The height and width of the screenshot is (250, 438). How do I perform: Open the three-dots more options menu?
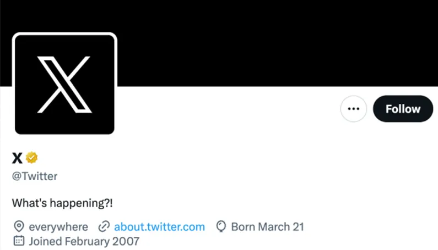click(x=353, y=109)
